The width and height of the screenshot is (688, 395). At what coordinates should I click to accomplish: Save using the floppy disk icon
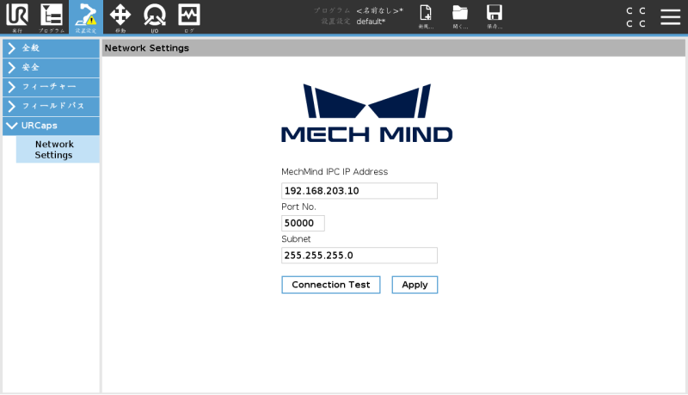pyautogui.click(x=494, y=16)
